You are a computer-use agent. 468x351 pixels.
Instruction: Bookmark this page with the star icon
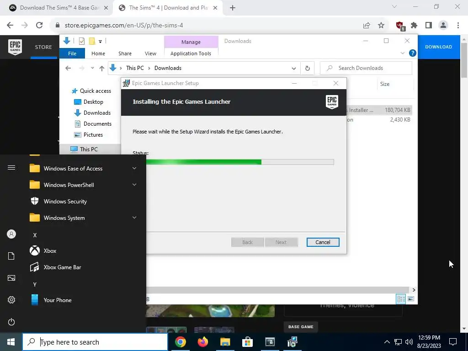[x=381, y=26]
